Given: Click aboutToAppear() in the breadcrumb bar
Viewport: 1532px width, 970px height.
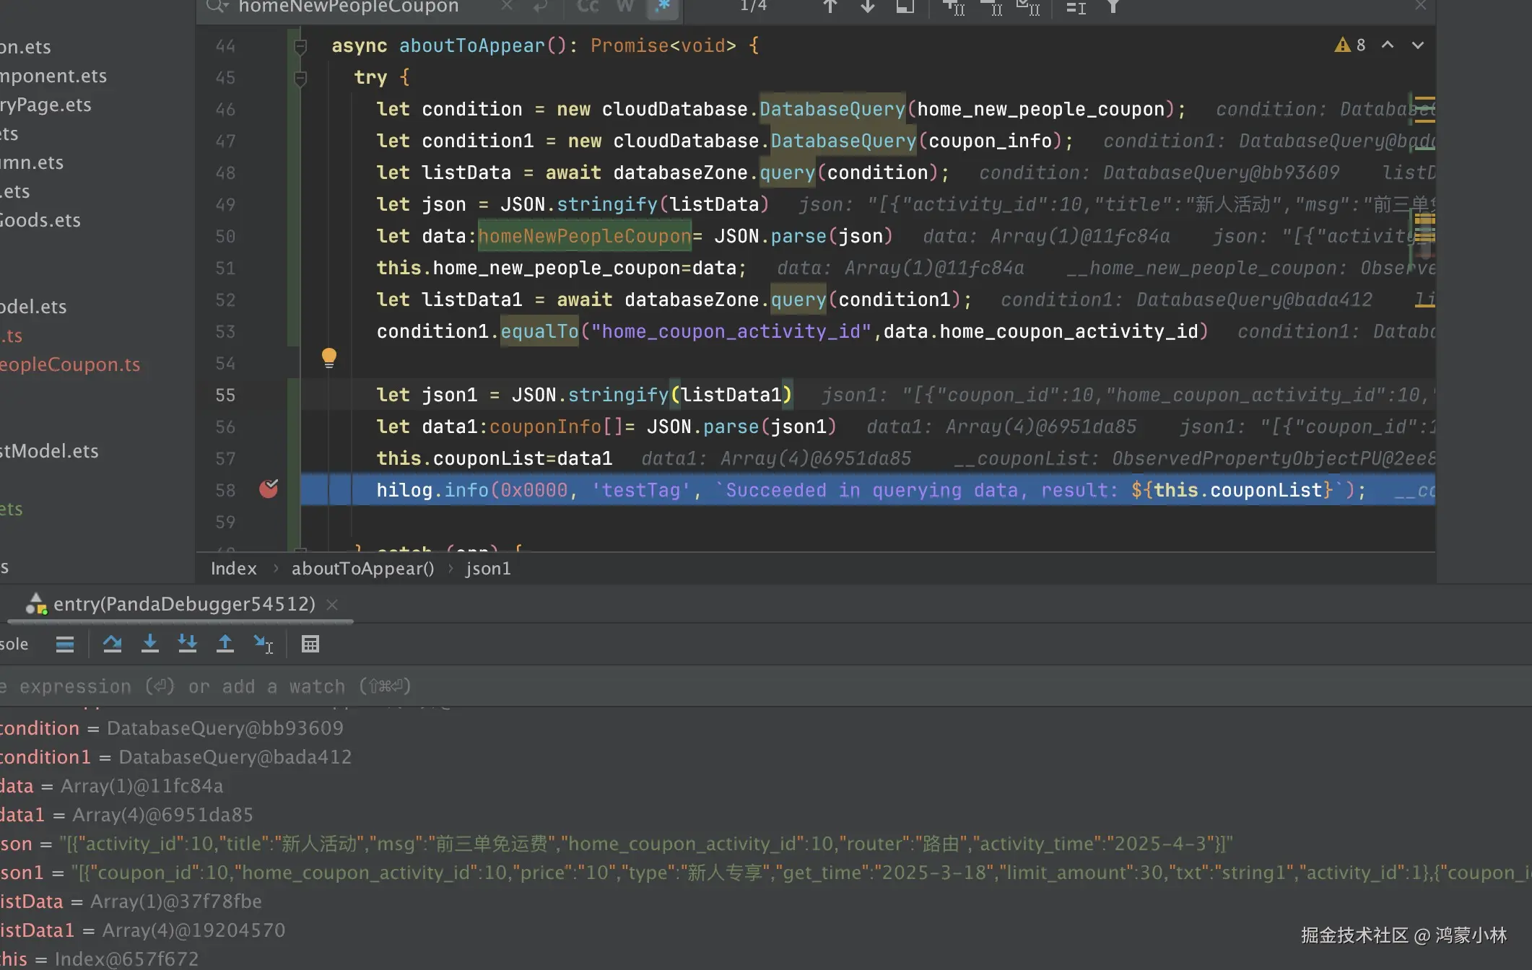Looking at the screenshot, I should coord(362,569).
